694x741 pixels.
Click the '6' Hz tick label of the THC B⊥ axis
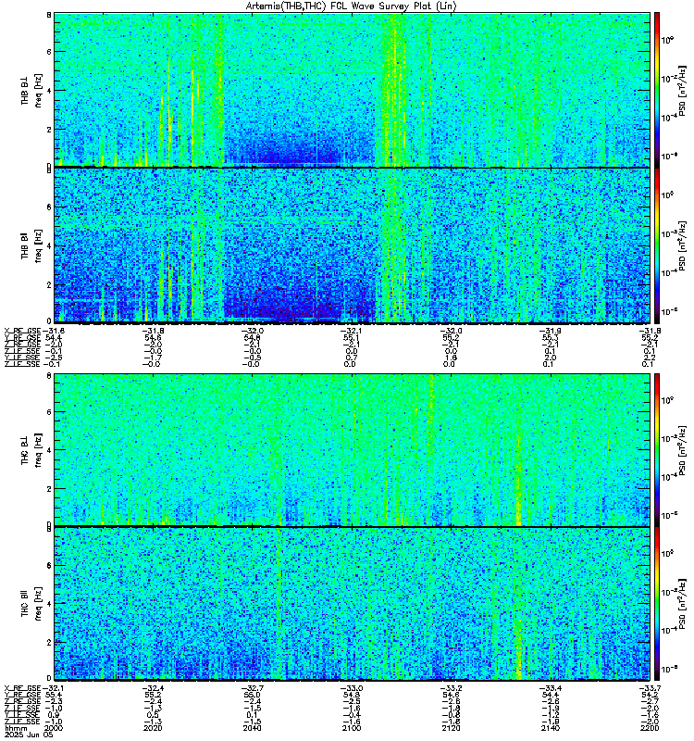coord(49,412)
